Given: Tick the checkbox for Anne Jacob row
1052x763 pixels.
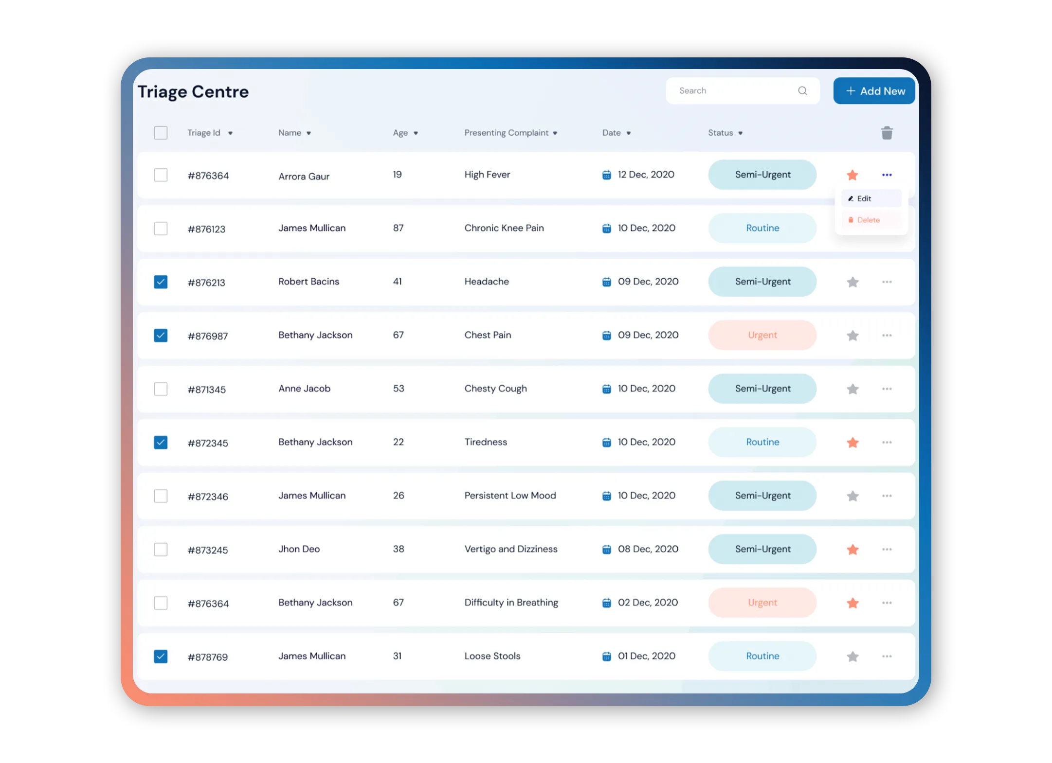Looking at the screenshot, I should click(x=161, y=389).
